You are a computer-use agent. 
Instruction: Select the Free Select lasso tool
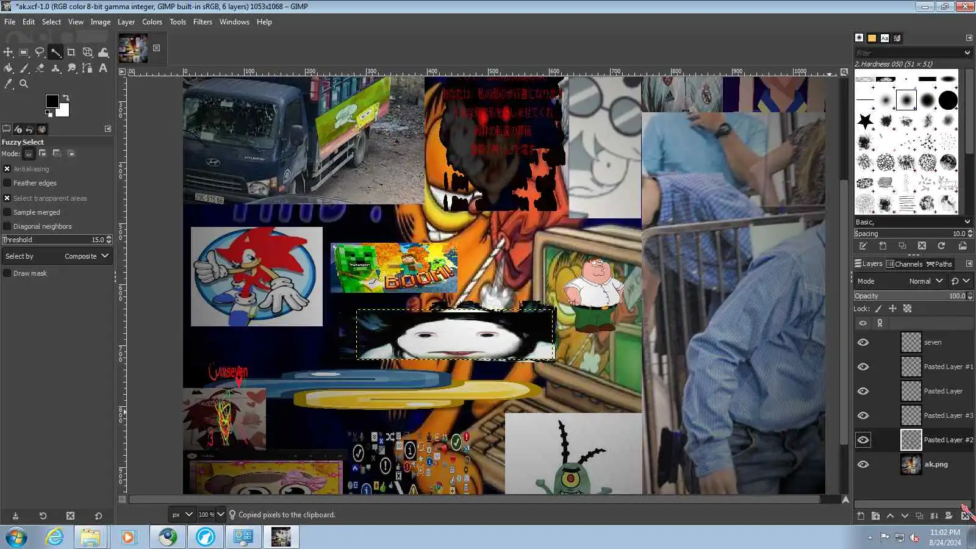(40, 52)
